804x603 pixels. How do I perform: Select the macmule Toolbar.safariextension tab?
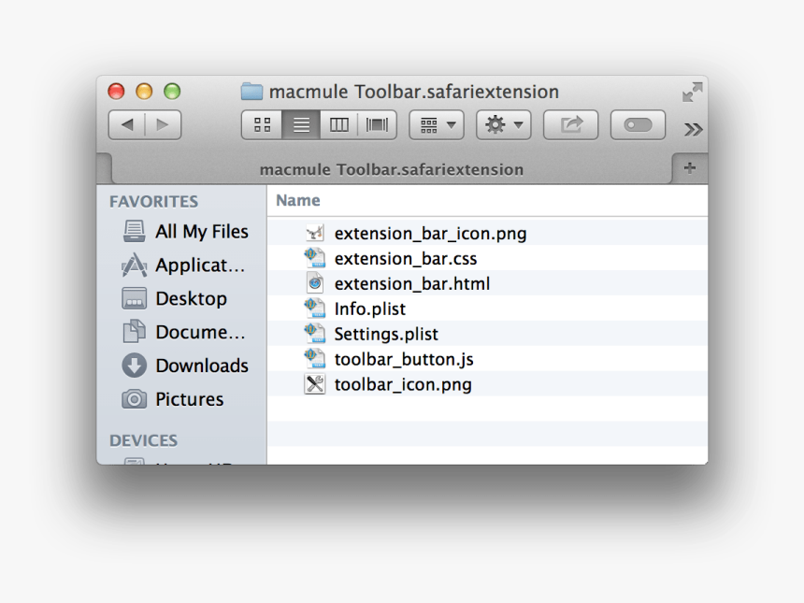pyautogui.click(x=391, y=169)
